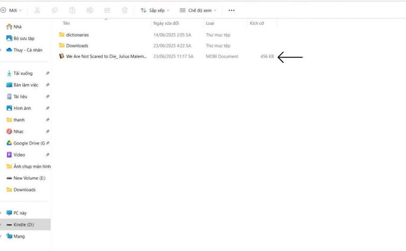This screenshot has width=406, height=251.
Task: Click date 23/06/2025 11:17 SA
Action: (173, 57)
